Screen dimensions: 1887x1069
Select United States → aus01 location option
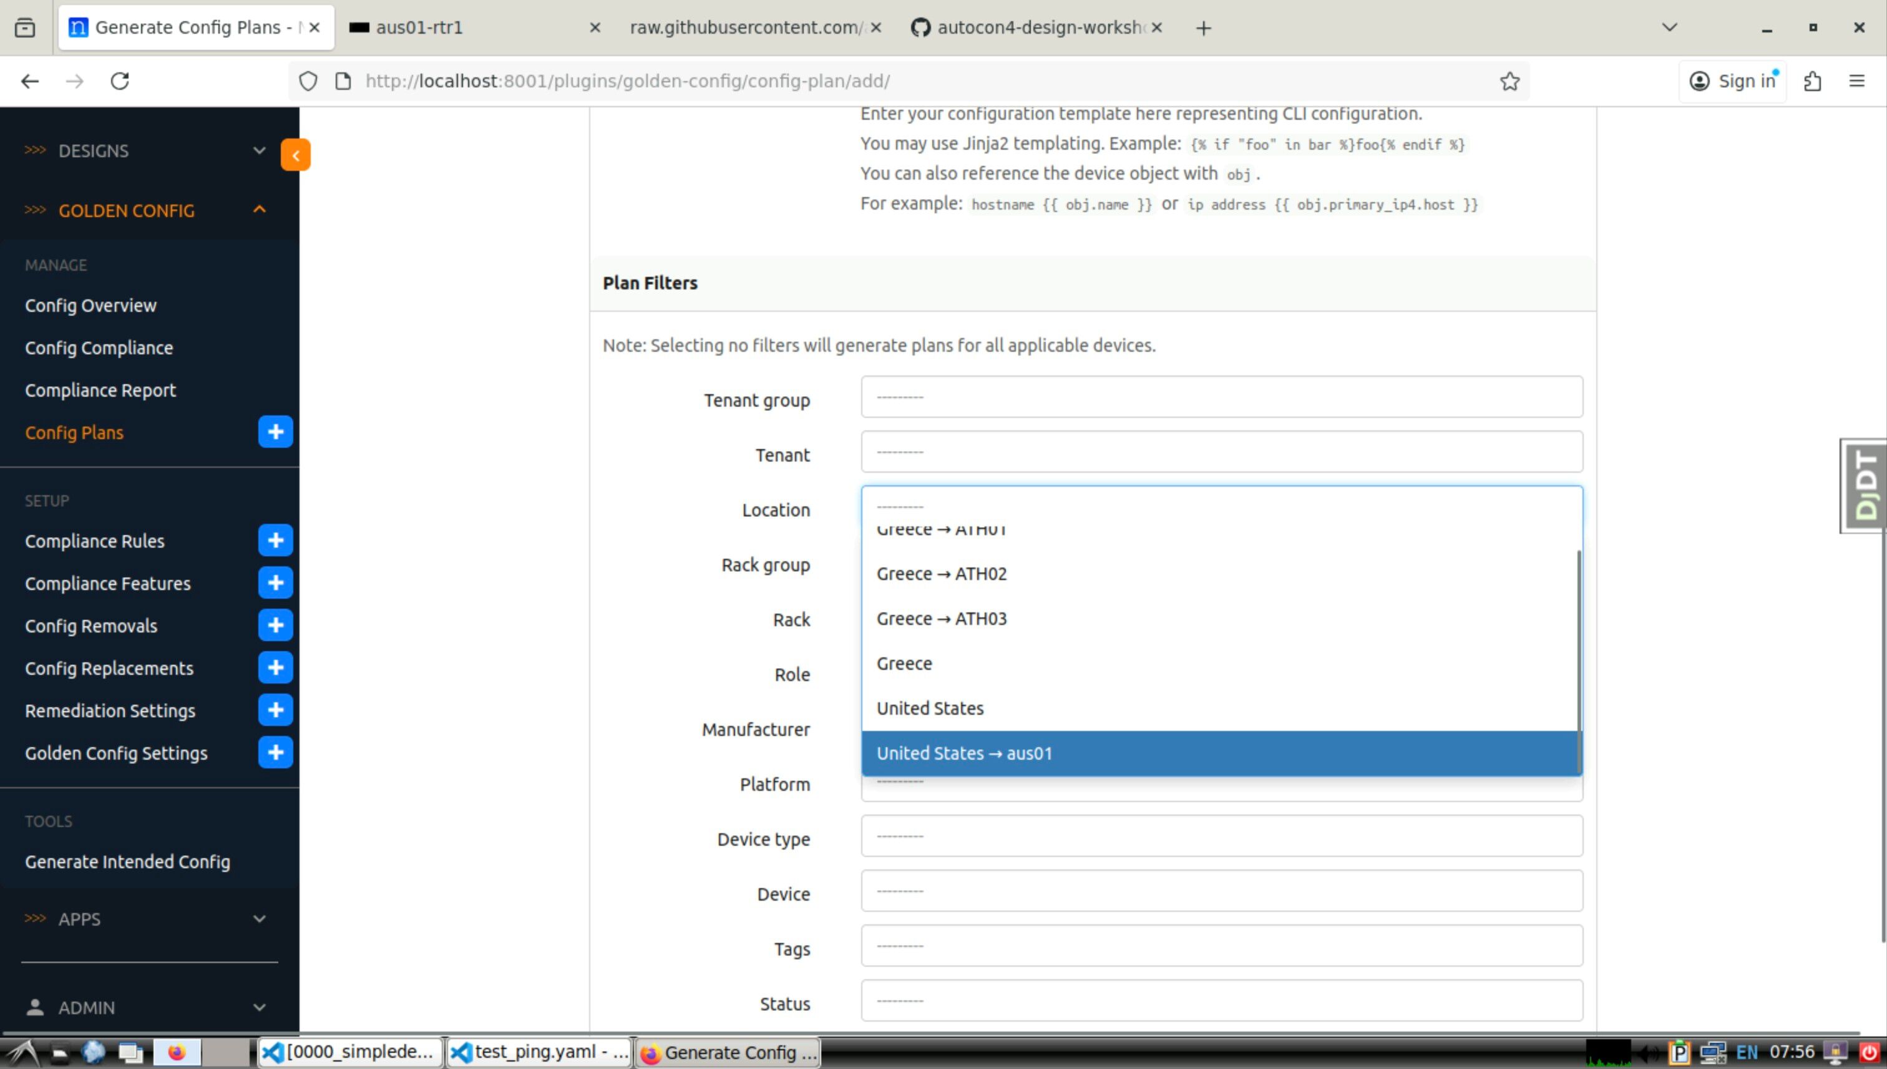pos(1219,753)
